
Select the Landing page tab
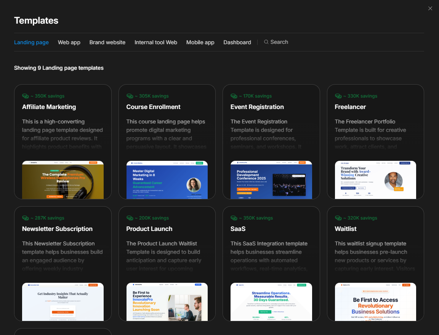coord(31,42)
